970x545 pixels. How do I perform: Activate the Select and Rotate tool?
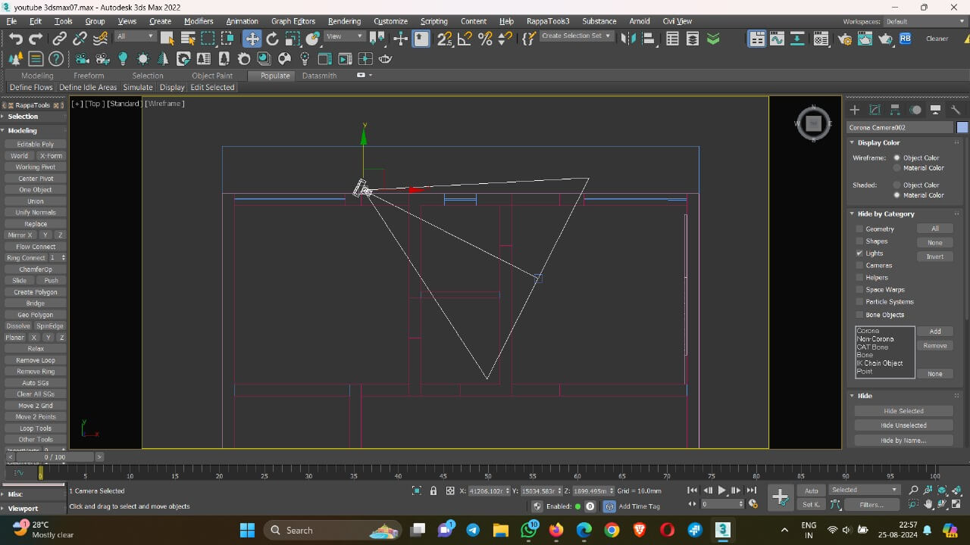272,39
